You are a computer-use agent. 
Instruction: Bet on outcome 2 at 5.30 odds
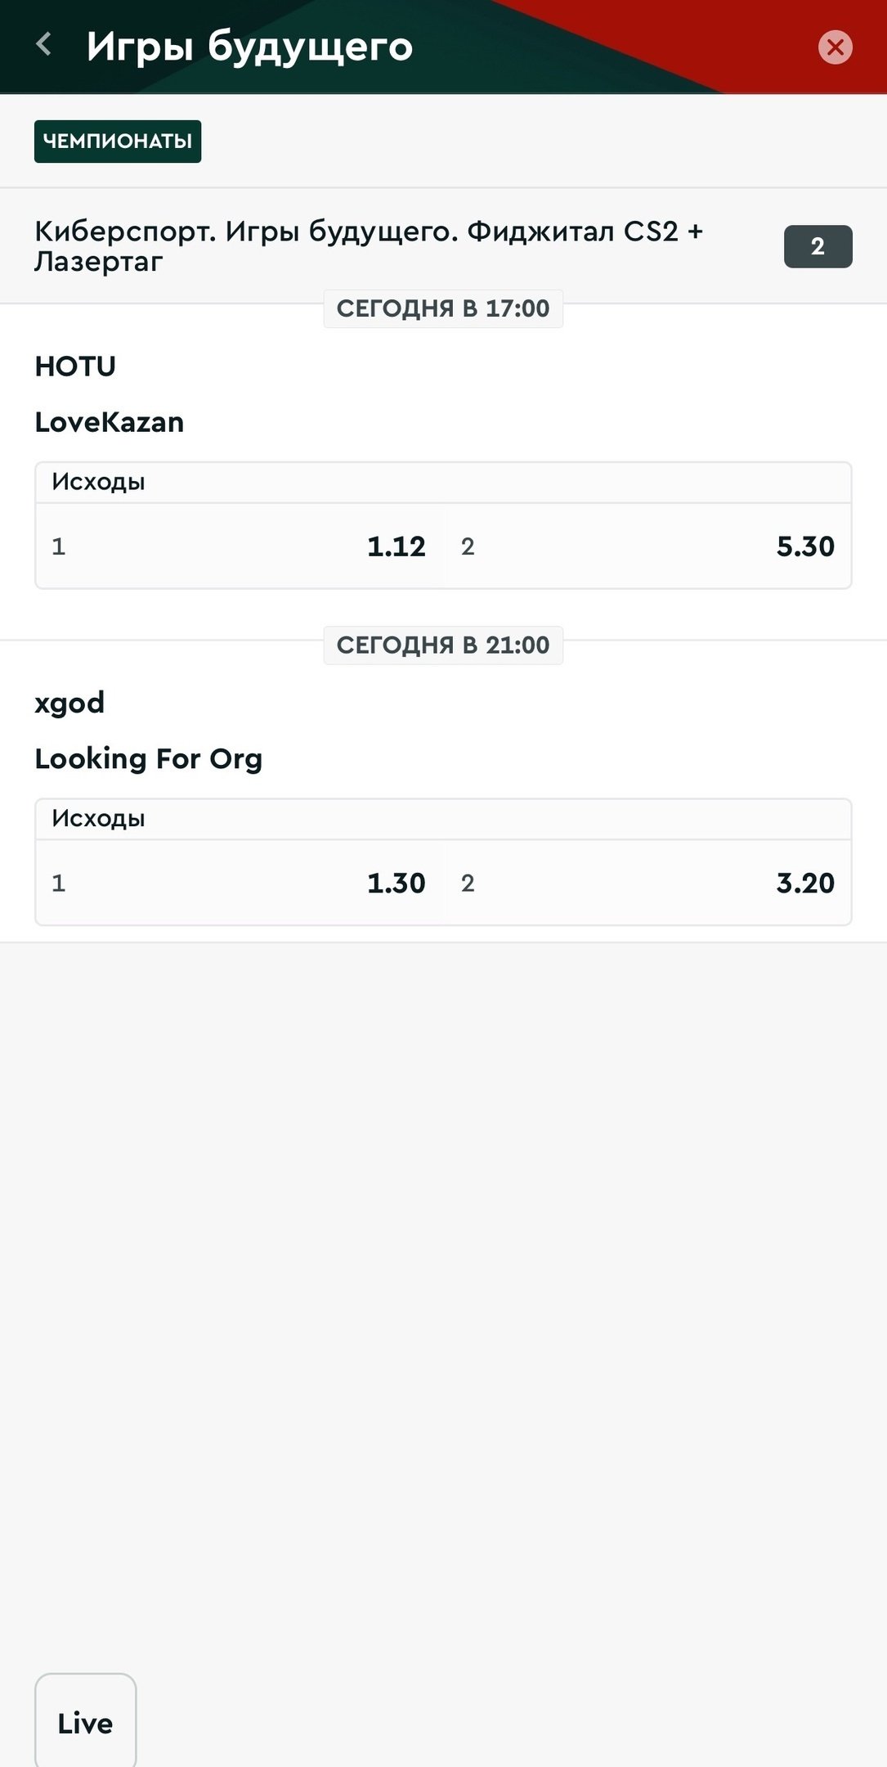647,546
